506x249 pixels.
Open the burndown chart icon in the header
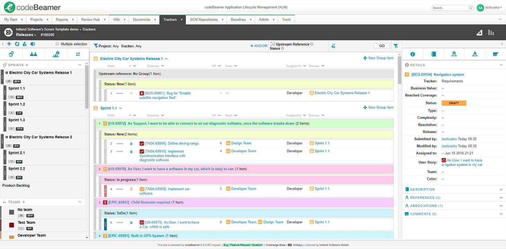479,33
